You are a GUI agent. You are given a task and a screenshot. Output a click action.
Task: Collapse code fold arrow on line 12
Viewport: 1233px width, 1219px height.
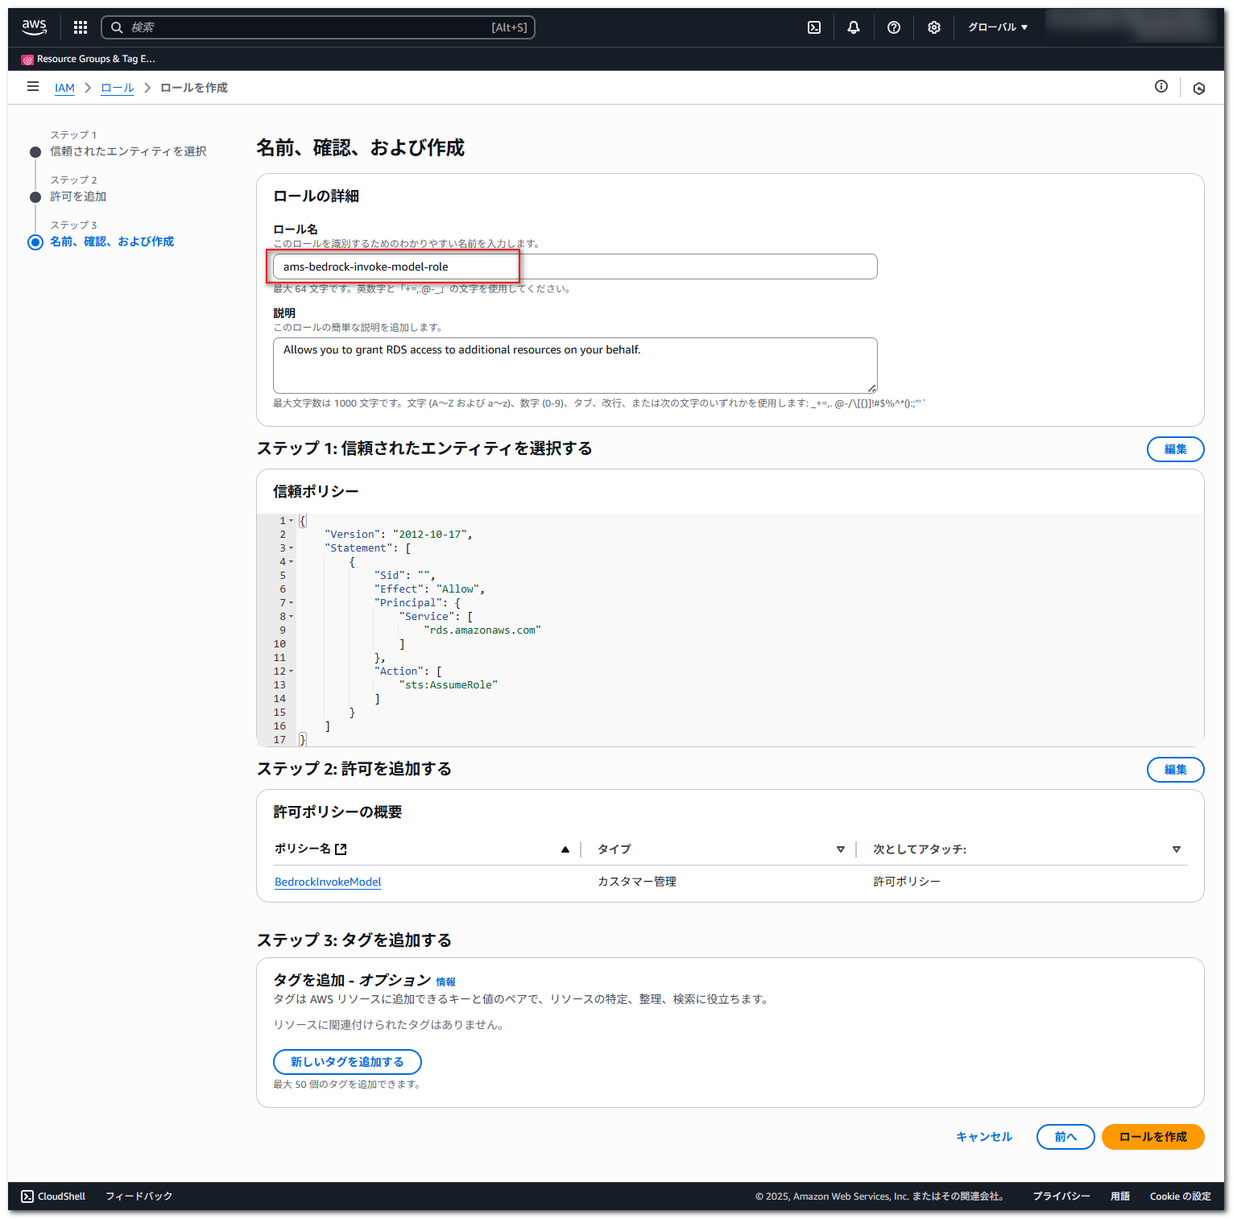[x=292, y=671]
